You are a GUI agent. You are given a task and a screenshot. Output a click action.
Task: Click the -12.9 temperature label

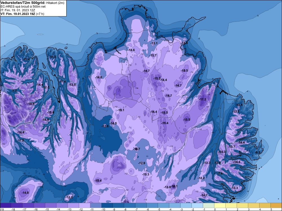(142, 163)
